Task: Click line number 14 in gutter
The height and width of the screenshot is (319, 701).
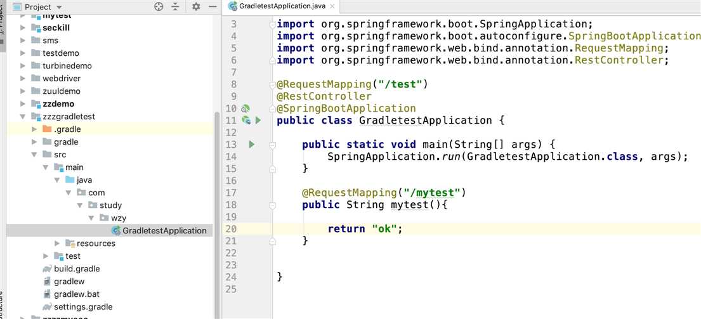Action: (231, 157)
